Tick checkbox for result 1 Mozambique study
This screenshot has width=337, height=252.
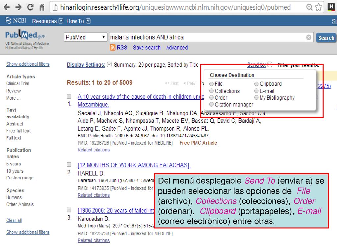(x=69, y=96)
